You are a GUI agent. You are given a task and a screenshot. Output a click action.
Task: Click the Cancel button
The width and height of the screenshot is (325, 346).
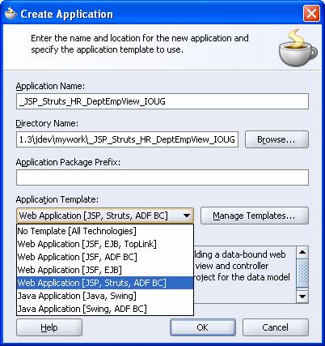coord(276,327)
